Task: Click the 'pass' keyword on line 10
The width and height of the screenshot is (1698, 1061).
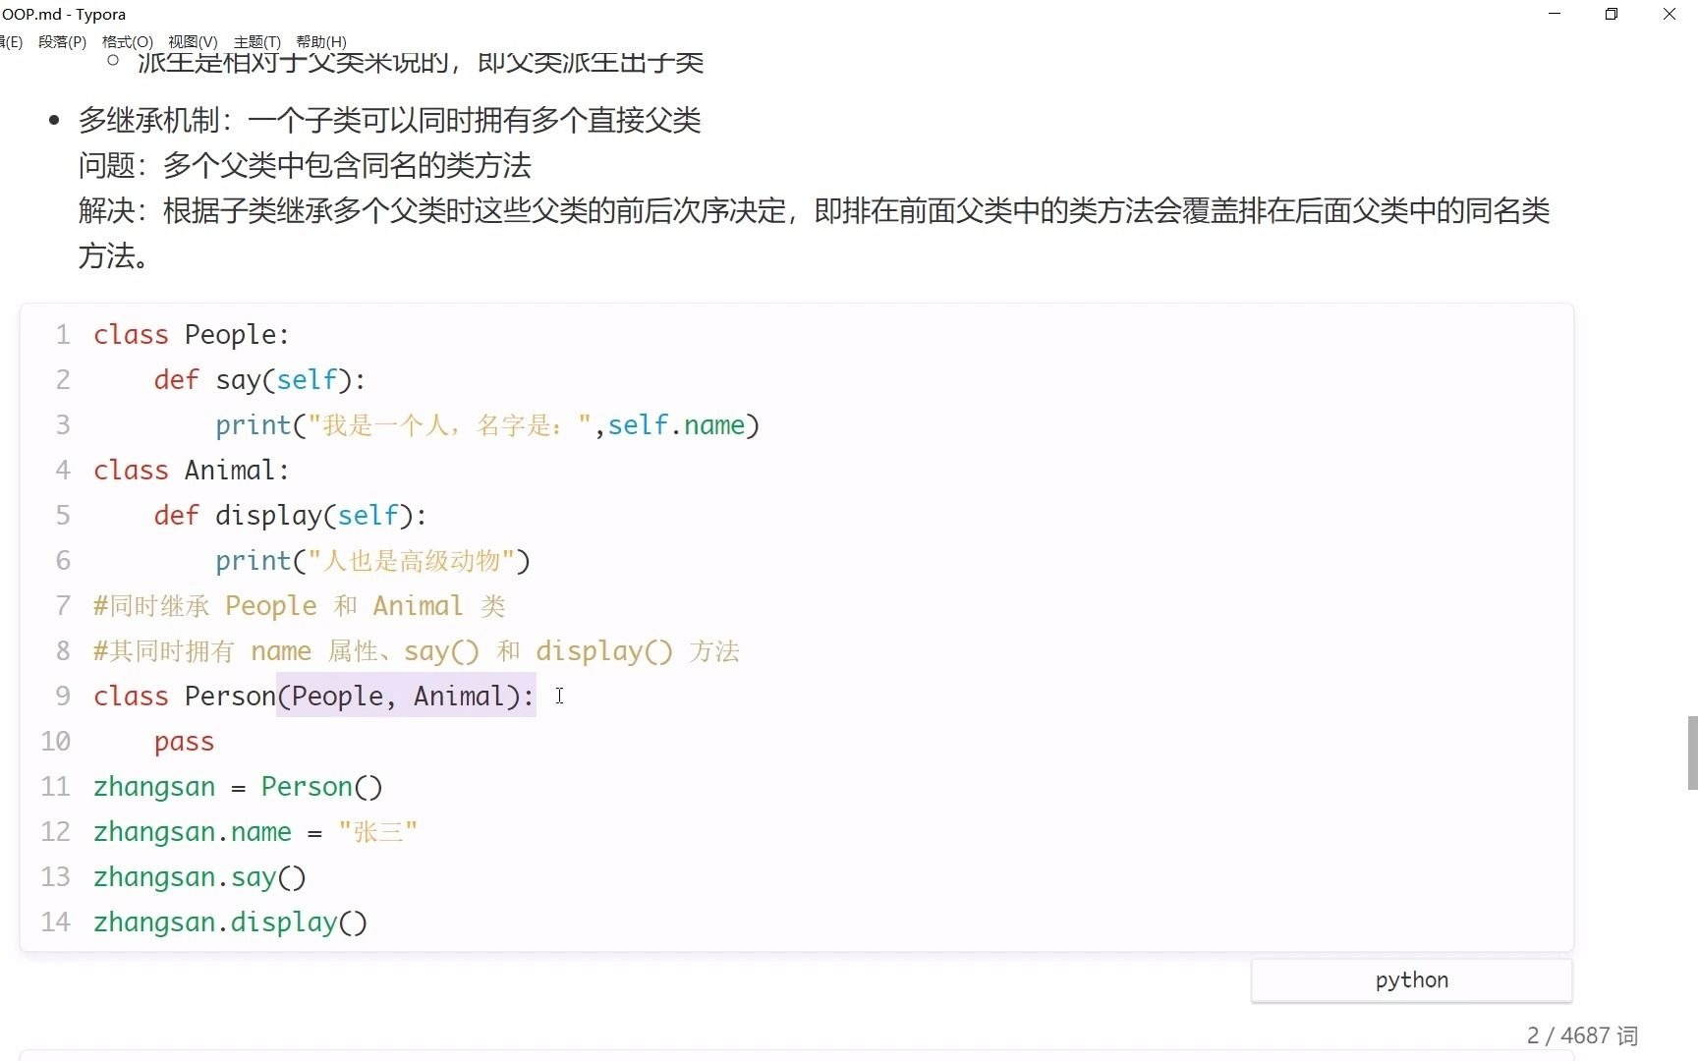Action: (184, 742)
